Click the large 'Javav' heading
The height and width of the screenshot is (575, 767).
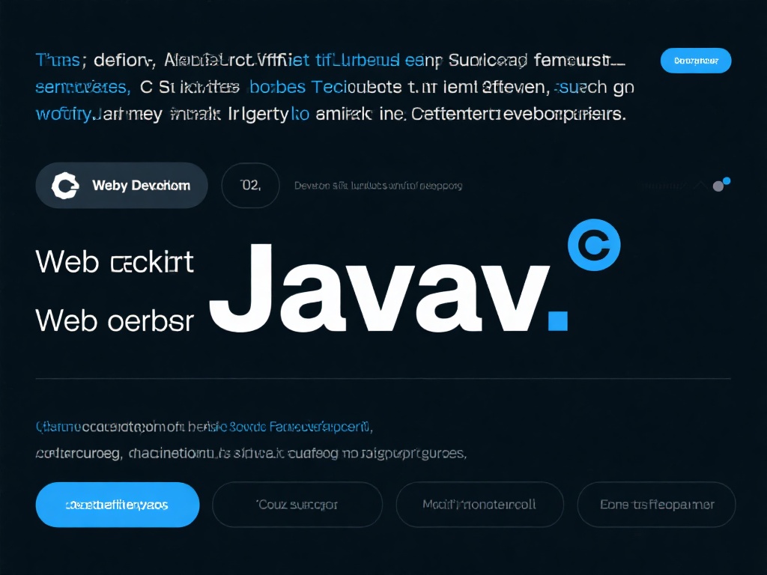click(379, 288)
